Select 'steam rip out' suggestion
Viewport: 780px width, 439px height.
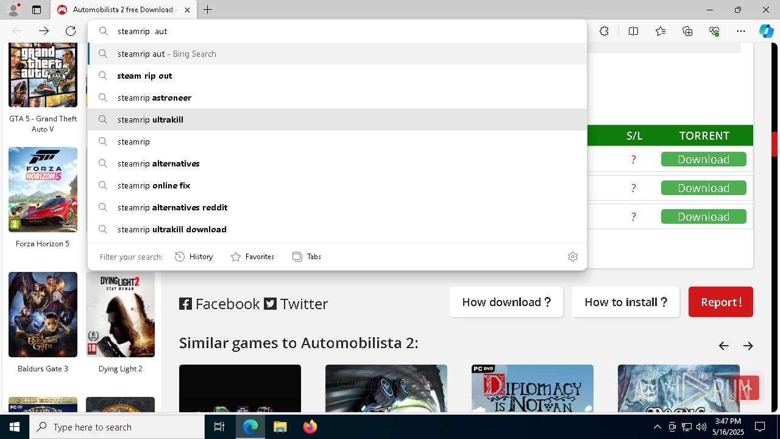click(338, 76)
